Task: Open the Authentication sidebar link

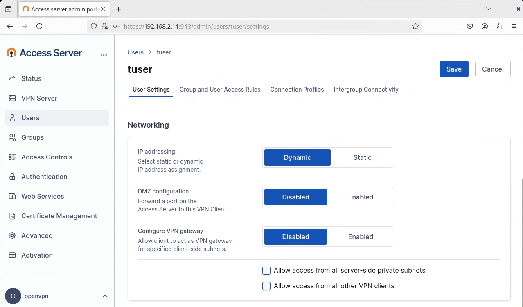Action: pos(57,177)
